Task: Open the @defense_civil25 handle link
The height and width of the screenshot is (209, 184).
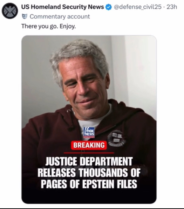Action: pyautogui.click(x=137, y=7)
